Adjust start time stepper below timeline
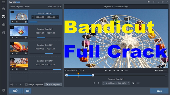170x95 pixels. [103, 83]
